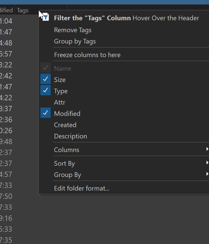
Task: Uncheck the Size column checkbox
Action: [45, 80]
